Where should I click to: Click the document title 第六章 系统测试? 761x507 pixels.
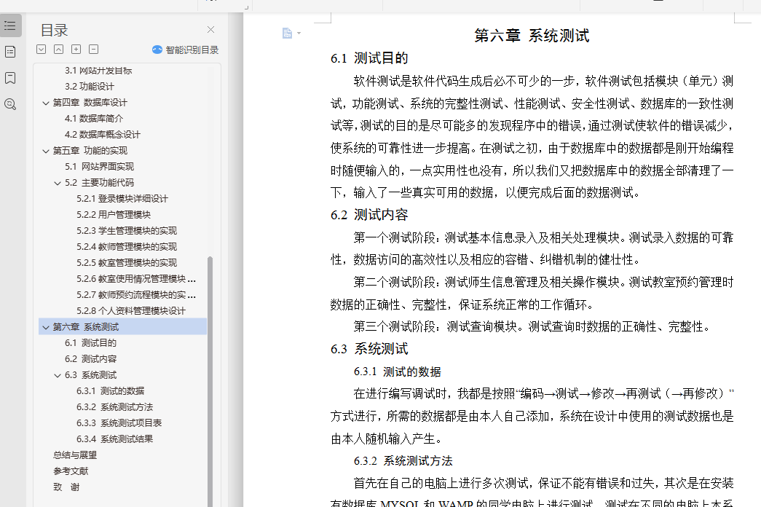point(532,36)
